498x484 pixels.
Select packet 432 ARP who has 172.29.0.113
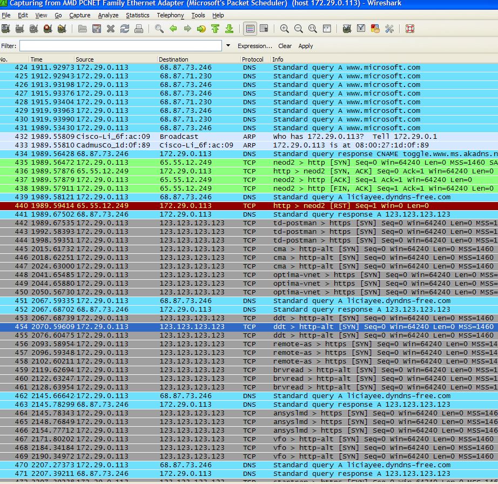(249, 137)
